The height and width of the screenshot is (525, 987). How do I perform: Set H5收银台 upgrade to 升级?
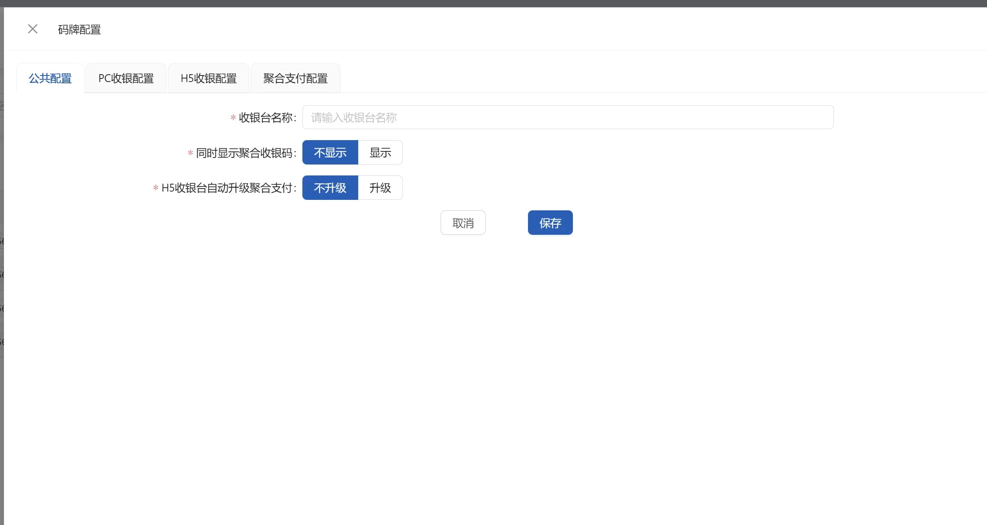pyautogui.click(x=380, y=188)
